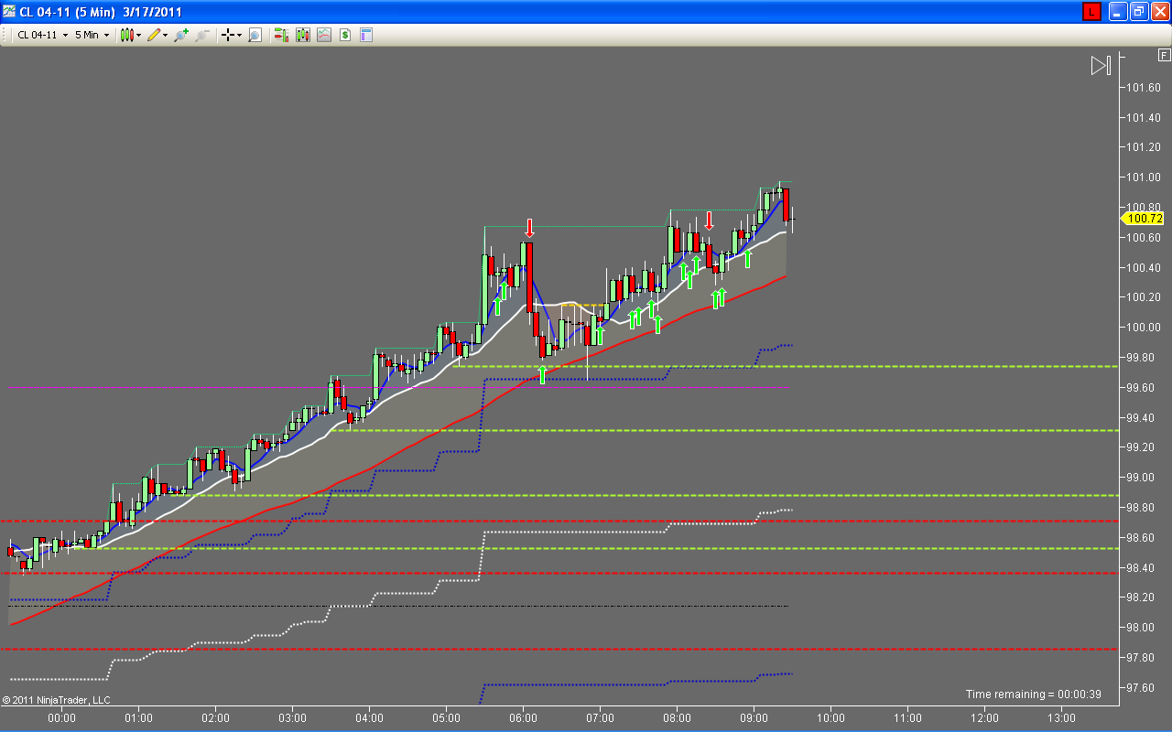Open the Data Series dialog icon
Screen dimensions: 1172x732
pyautogui.click(x=302, y=35)
